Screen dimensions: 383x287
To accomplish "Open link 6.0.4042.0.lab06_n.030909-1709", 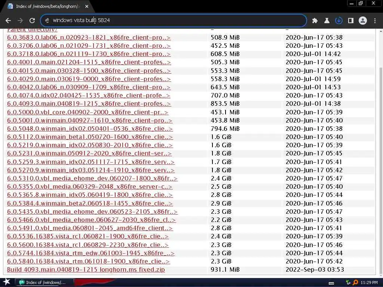I will 89,87.
